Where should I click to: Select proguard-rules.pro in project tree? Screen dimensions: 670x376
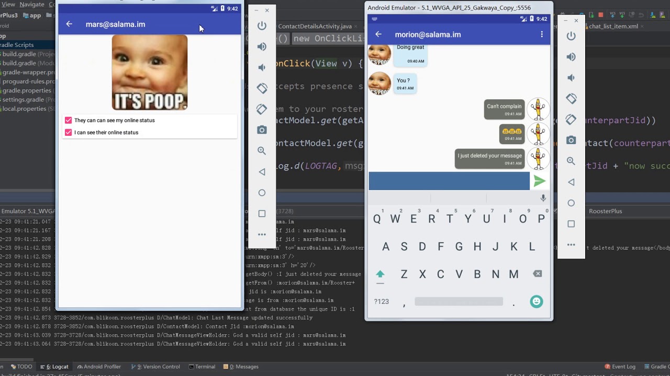pyautogui.click(x=28, y=81)
